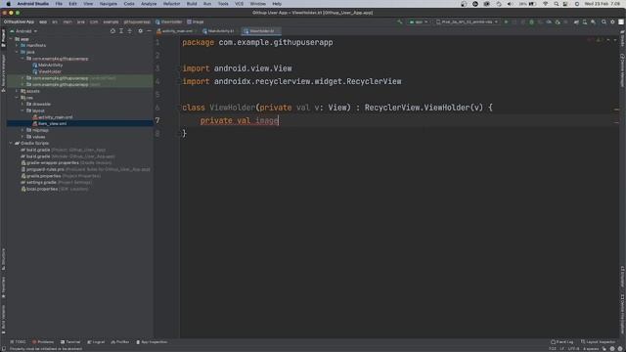Open the Layout Inspector in status bar

click(598, 342)
